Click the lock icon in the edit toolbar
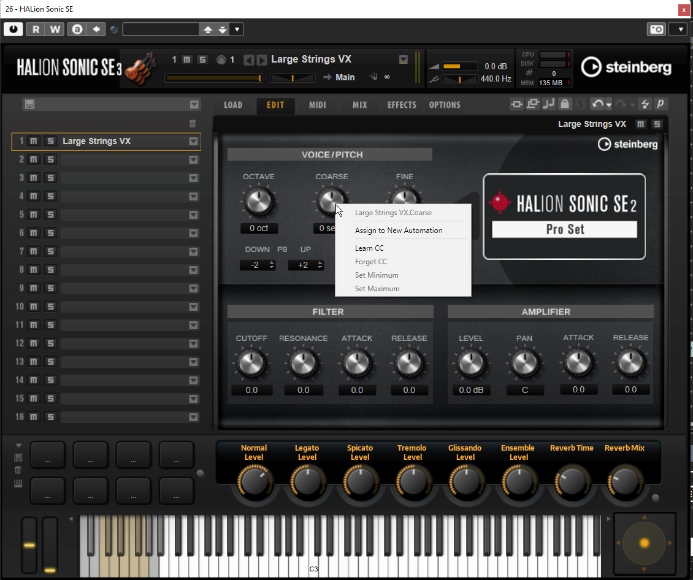Viewport: 693px width, 580px height. (565, 104)
